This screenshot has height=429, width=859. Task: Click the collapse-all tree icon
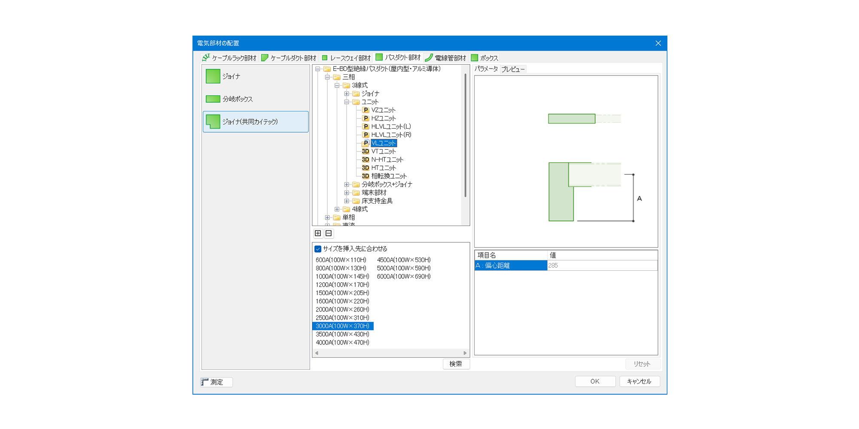tap(329, 233)
